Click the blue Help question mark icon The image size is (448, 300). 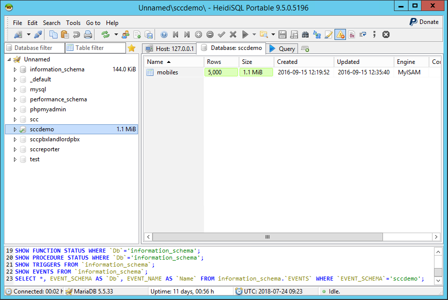pyautogui.click(x=164, y=35)
